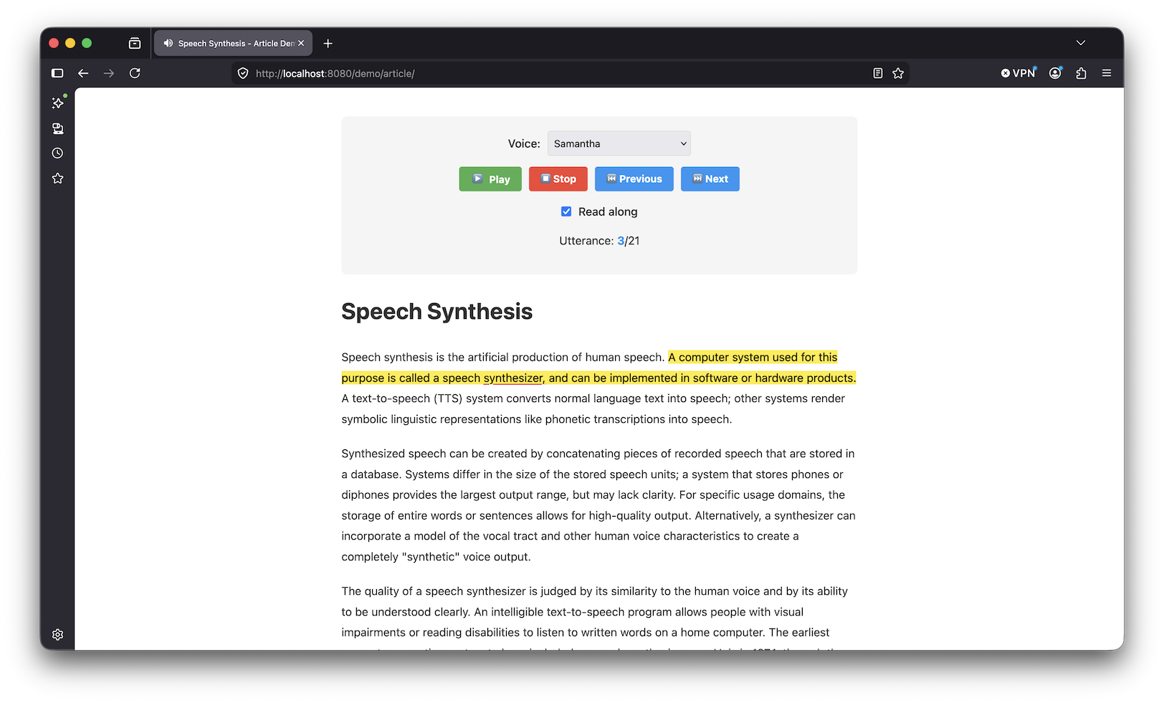Open the Bookmarks star sidebar panel
This screenshot has height=703, width=1164.
point(58,178)
